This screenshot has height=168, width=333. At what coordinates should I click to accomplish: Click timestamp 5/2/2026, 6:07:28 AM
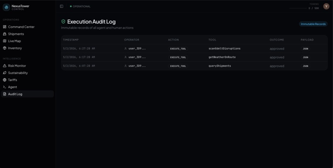pos(79,66)
